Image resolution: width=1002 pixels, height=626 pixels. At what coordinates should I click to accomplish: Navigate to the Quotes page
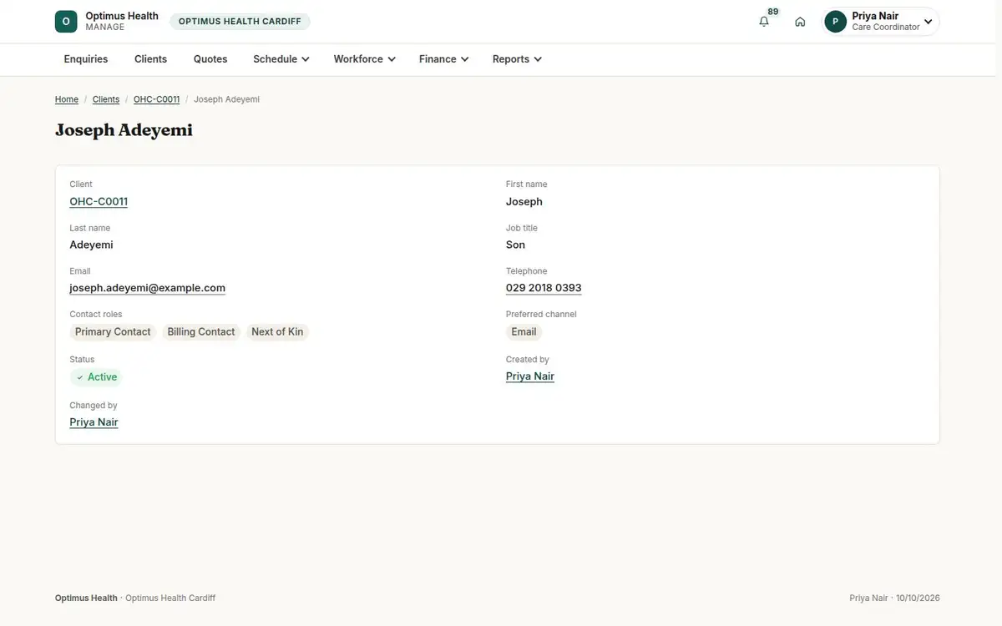[210, 59]
